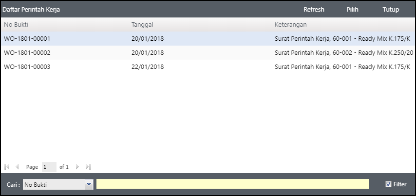The image size is (416, 196).
Task: Click the Tutup button
Action: click(391, 10)
